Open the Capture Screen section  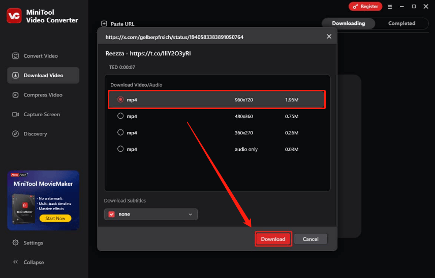43,114
